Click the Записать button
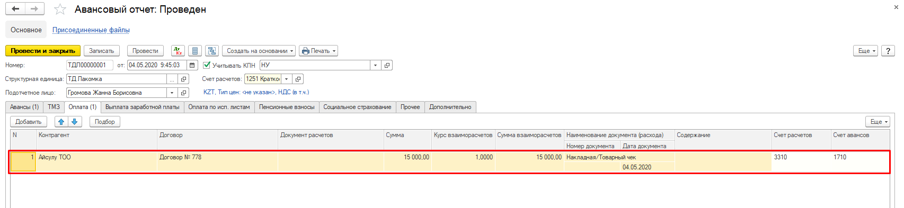904x208 pixels. point(102,51)
